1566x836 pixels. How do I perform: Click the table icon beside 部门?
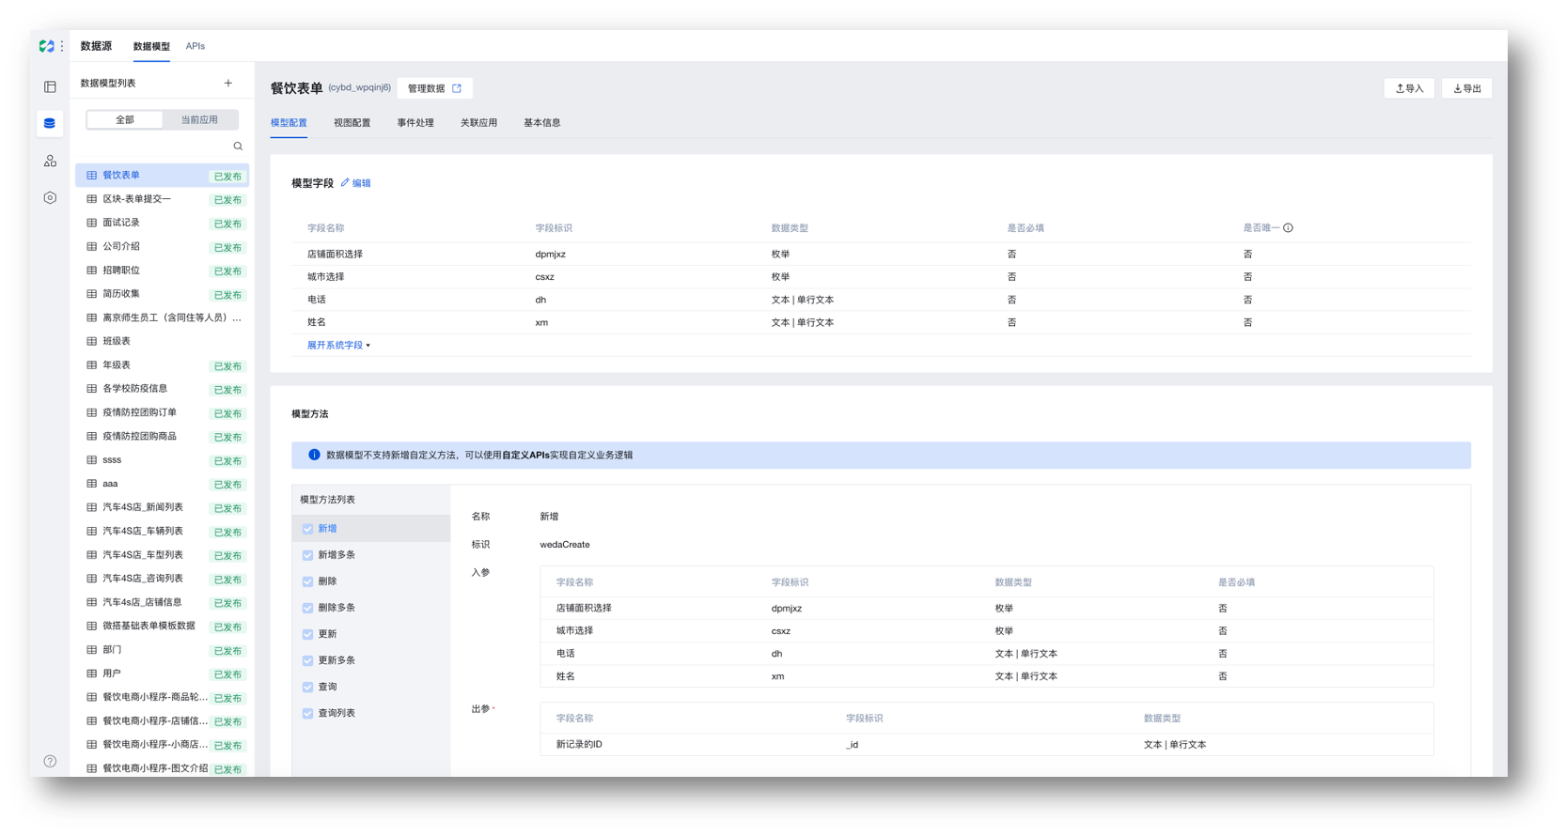91,649
